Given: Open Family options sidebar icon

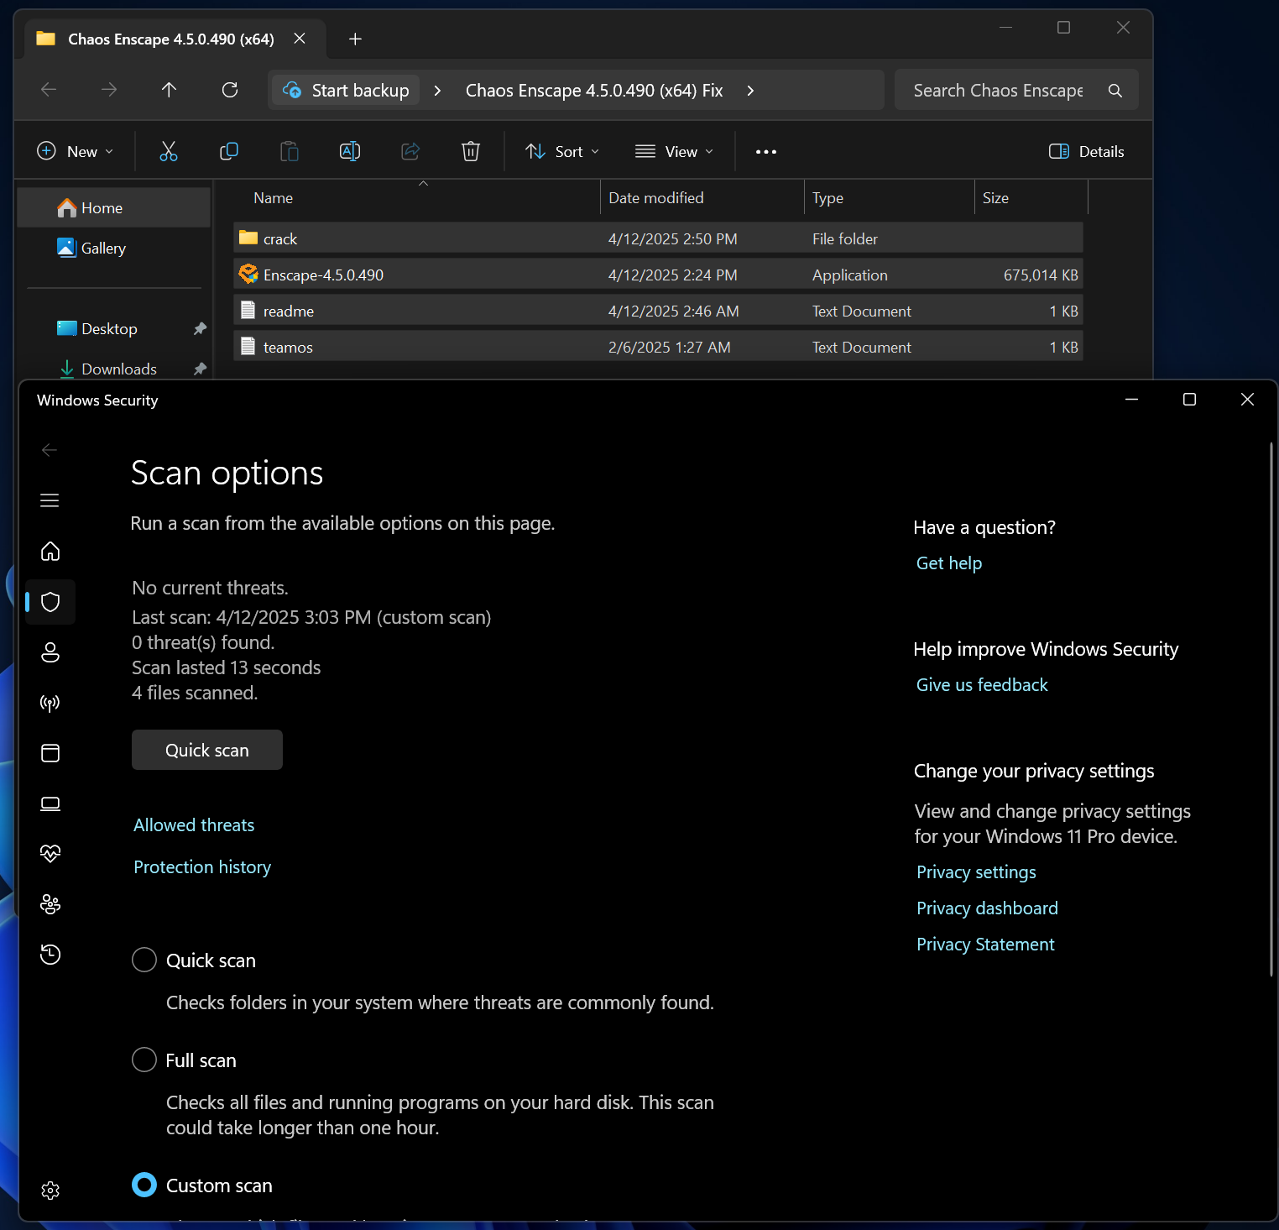Looking at the screenshot, I should 50,904.
